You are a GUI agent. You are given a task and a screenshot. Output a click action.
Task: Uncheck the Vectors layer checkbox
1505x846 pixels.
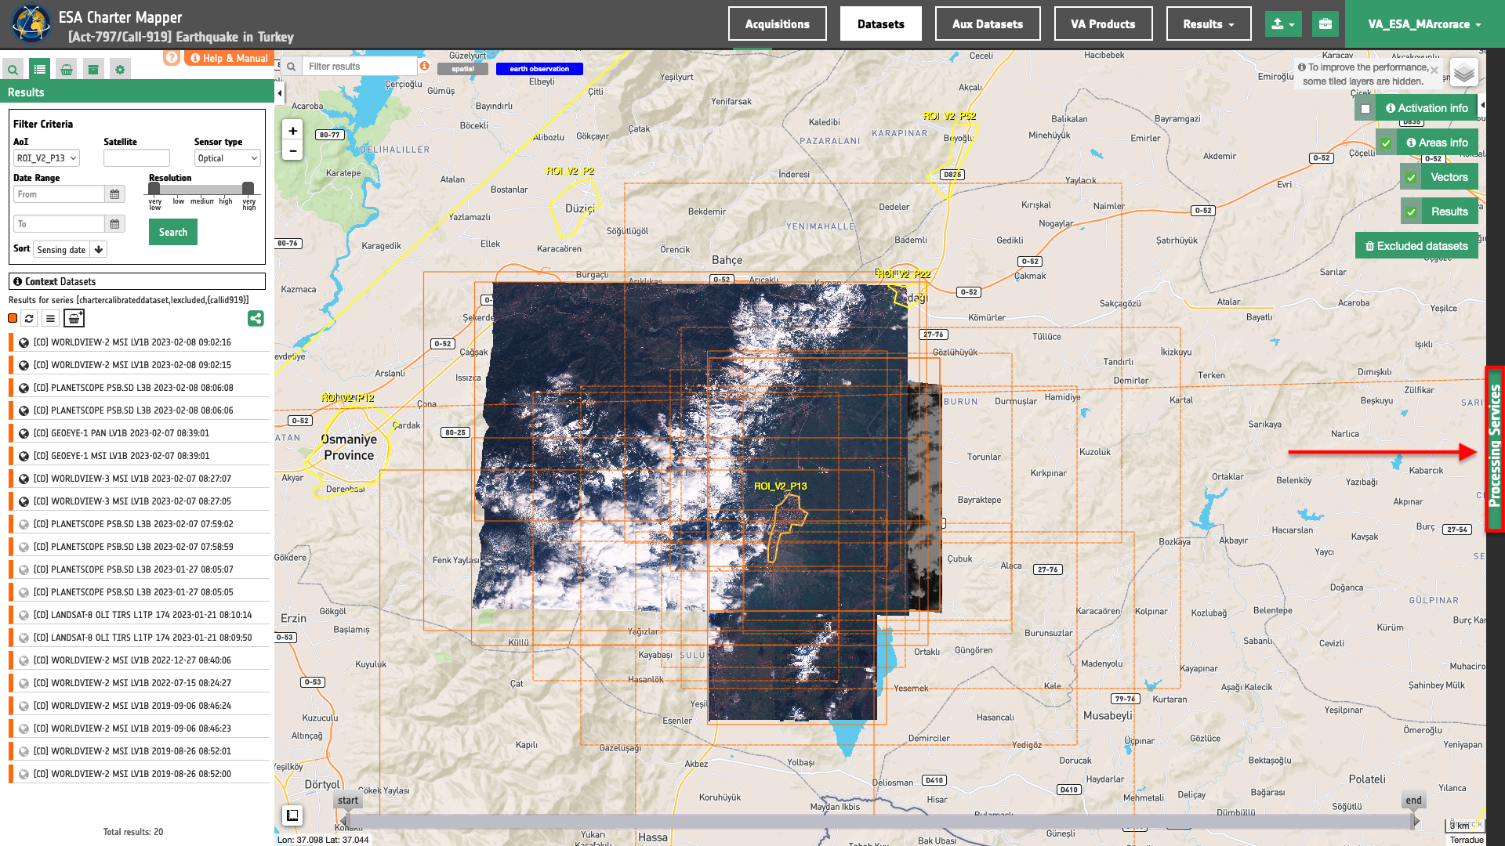point(1411,178)
